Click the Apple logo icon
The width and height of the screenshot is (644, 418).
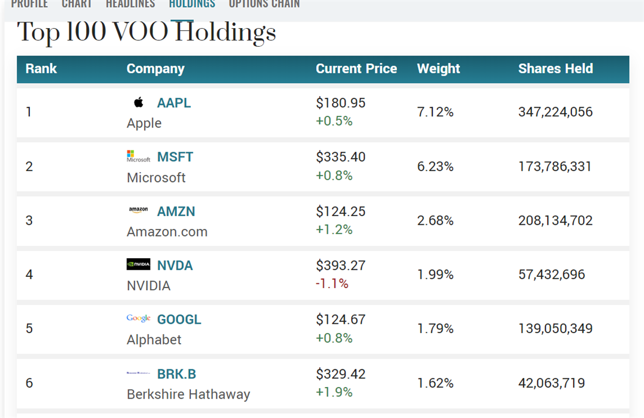pyautogui.click(x=139, y=103)
